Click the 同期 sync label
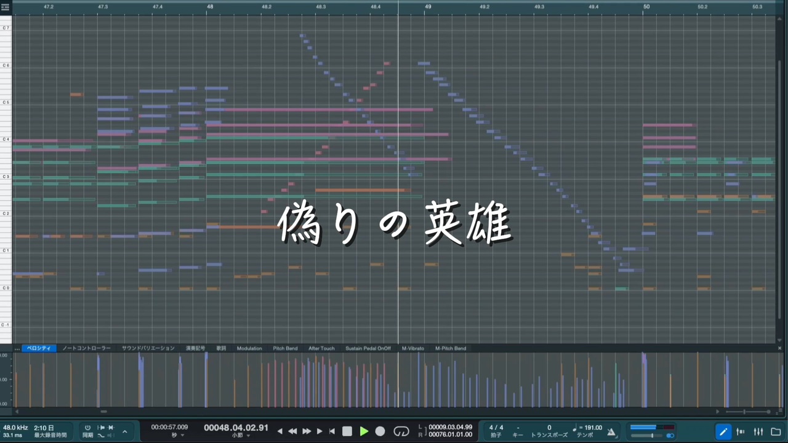This screenshot has height=443, width=788. [x=87, y=435]
